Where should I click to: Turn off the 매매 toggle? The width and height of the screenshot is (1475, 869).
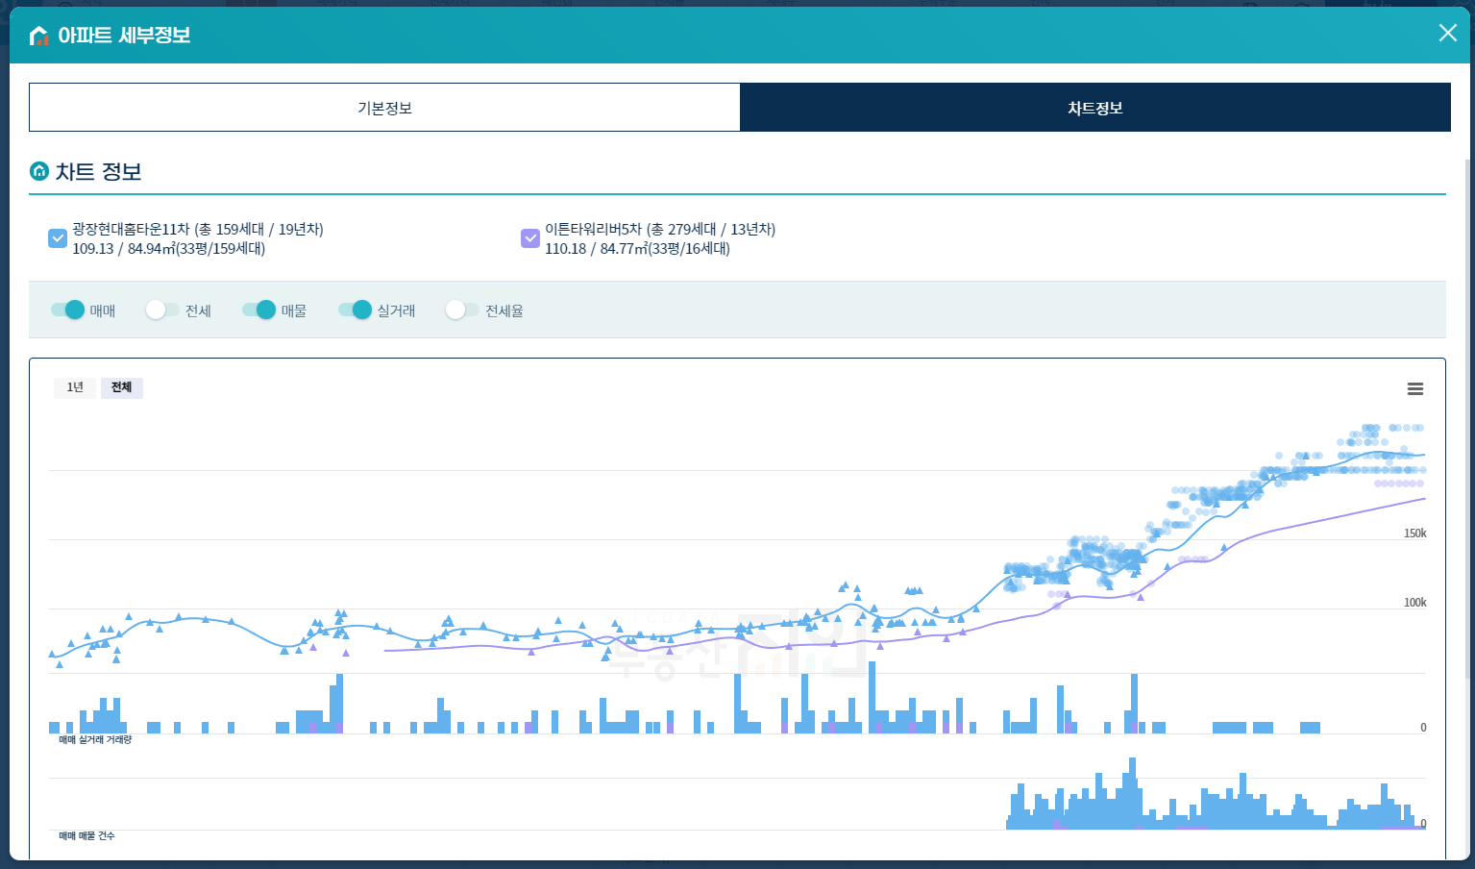click(x=67, y=310)
